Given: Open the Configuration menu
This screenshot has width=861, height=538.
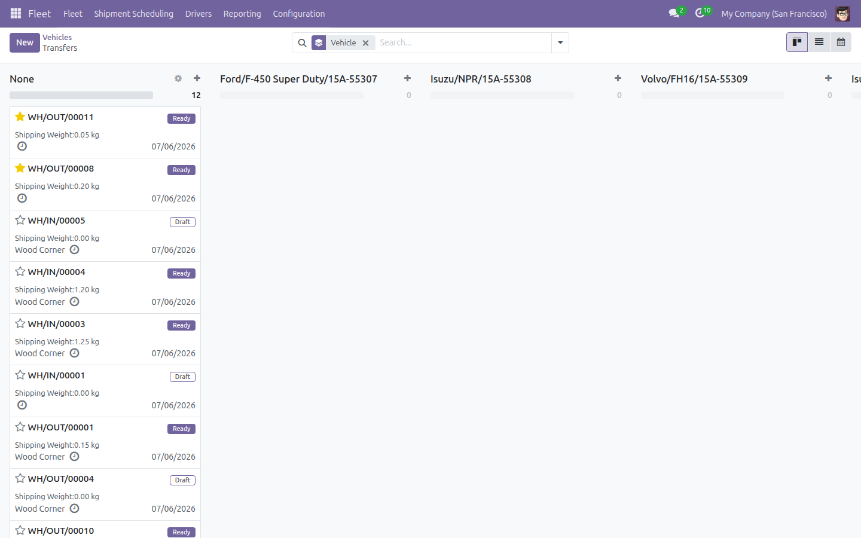Looking at the screenshot, I should pyautogui.click(x=299, y=13).
